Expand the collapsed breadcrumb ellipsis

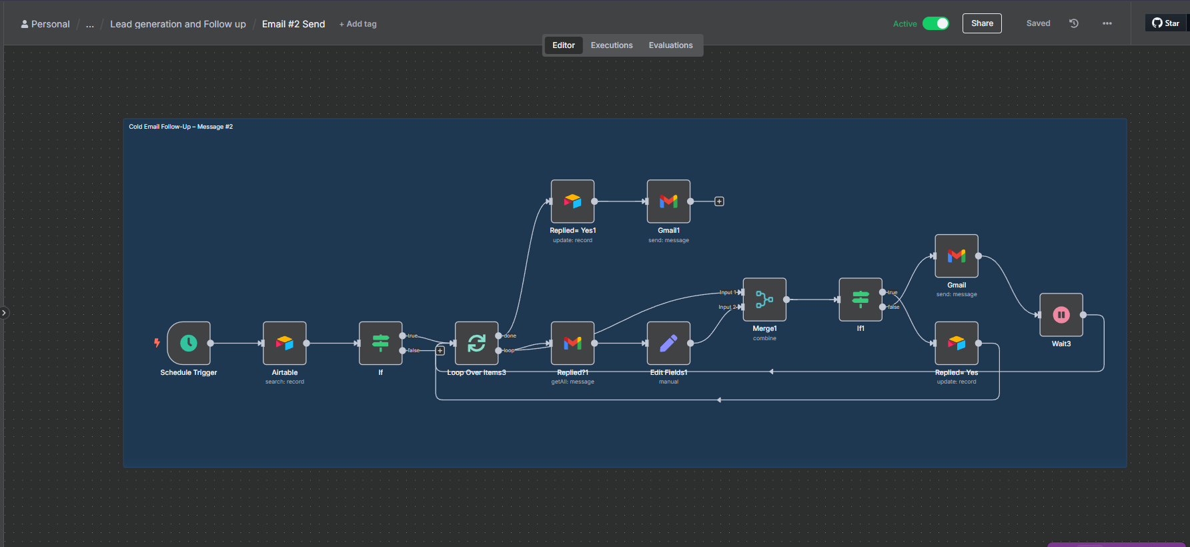90,24
